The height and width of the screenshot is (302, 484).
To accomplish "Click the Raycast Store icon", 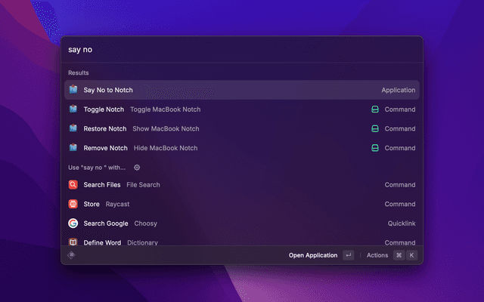I will [x=73, y=204].
